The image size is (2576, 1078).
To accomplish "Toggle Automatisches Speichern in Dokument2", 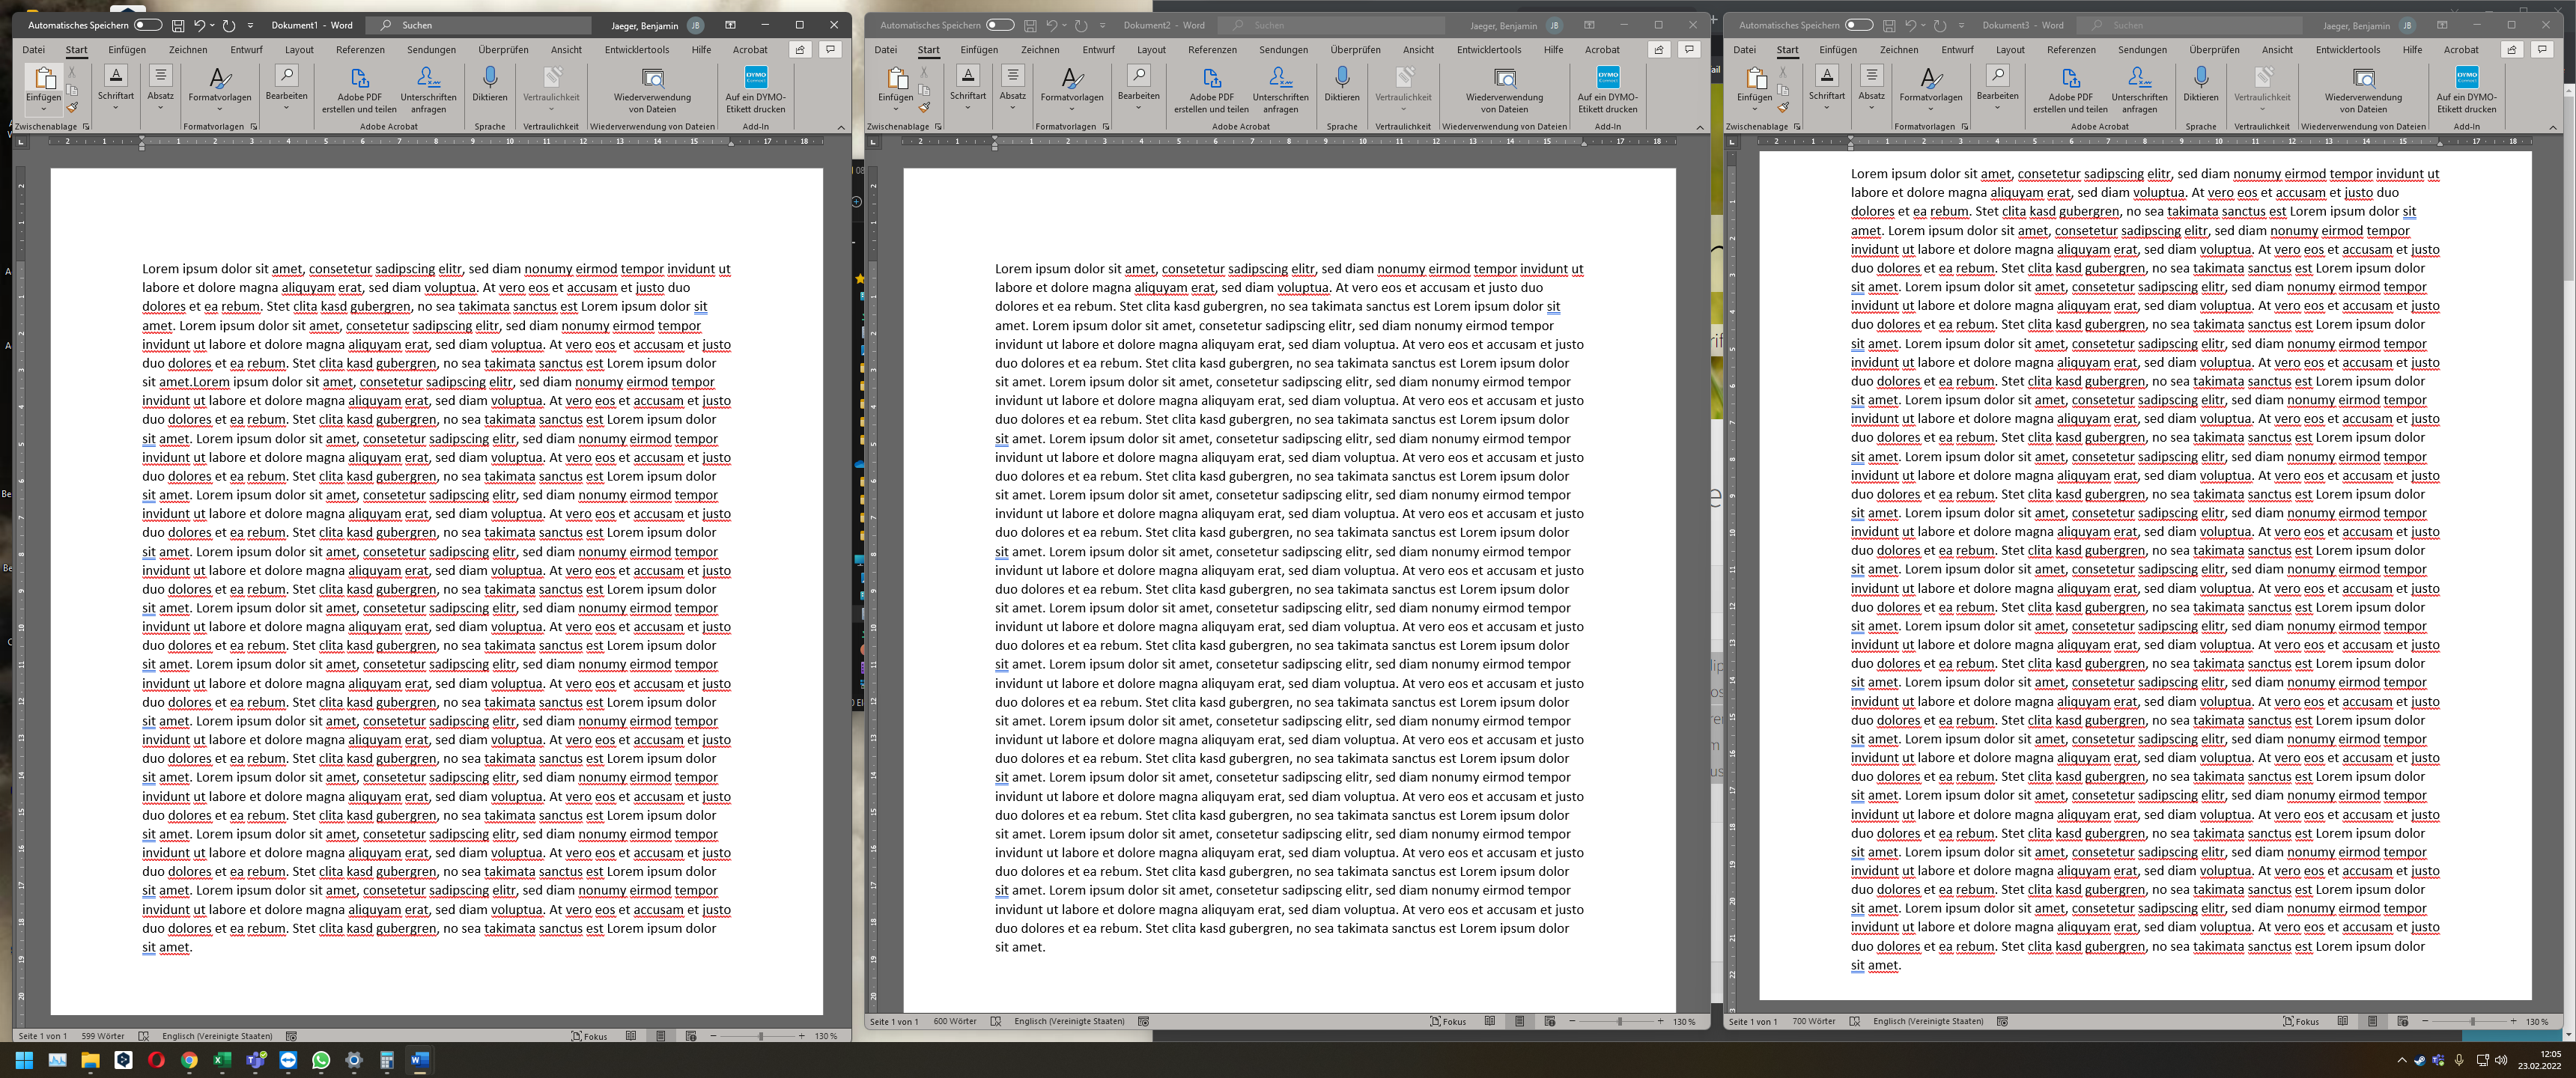I will [x=999, y=25].
